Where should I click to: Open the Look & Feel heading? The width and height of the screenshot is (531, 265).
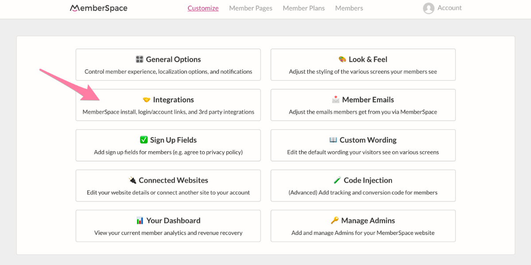click(368, 59)
